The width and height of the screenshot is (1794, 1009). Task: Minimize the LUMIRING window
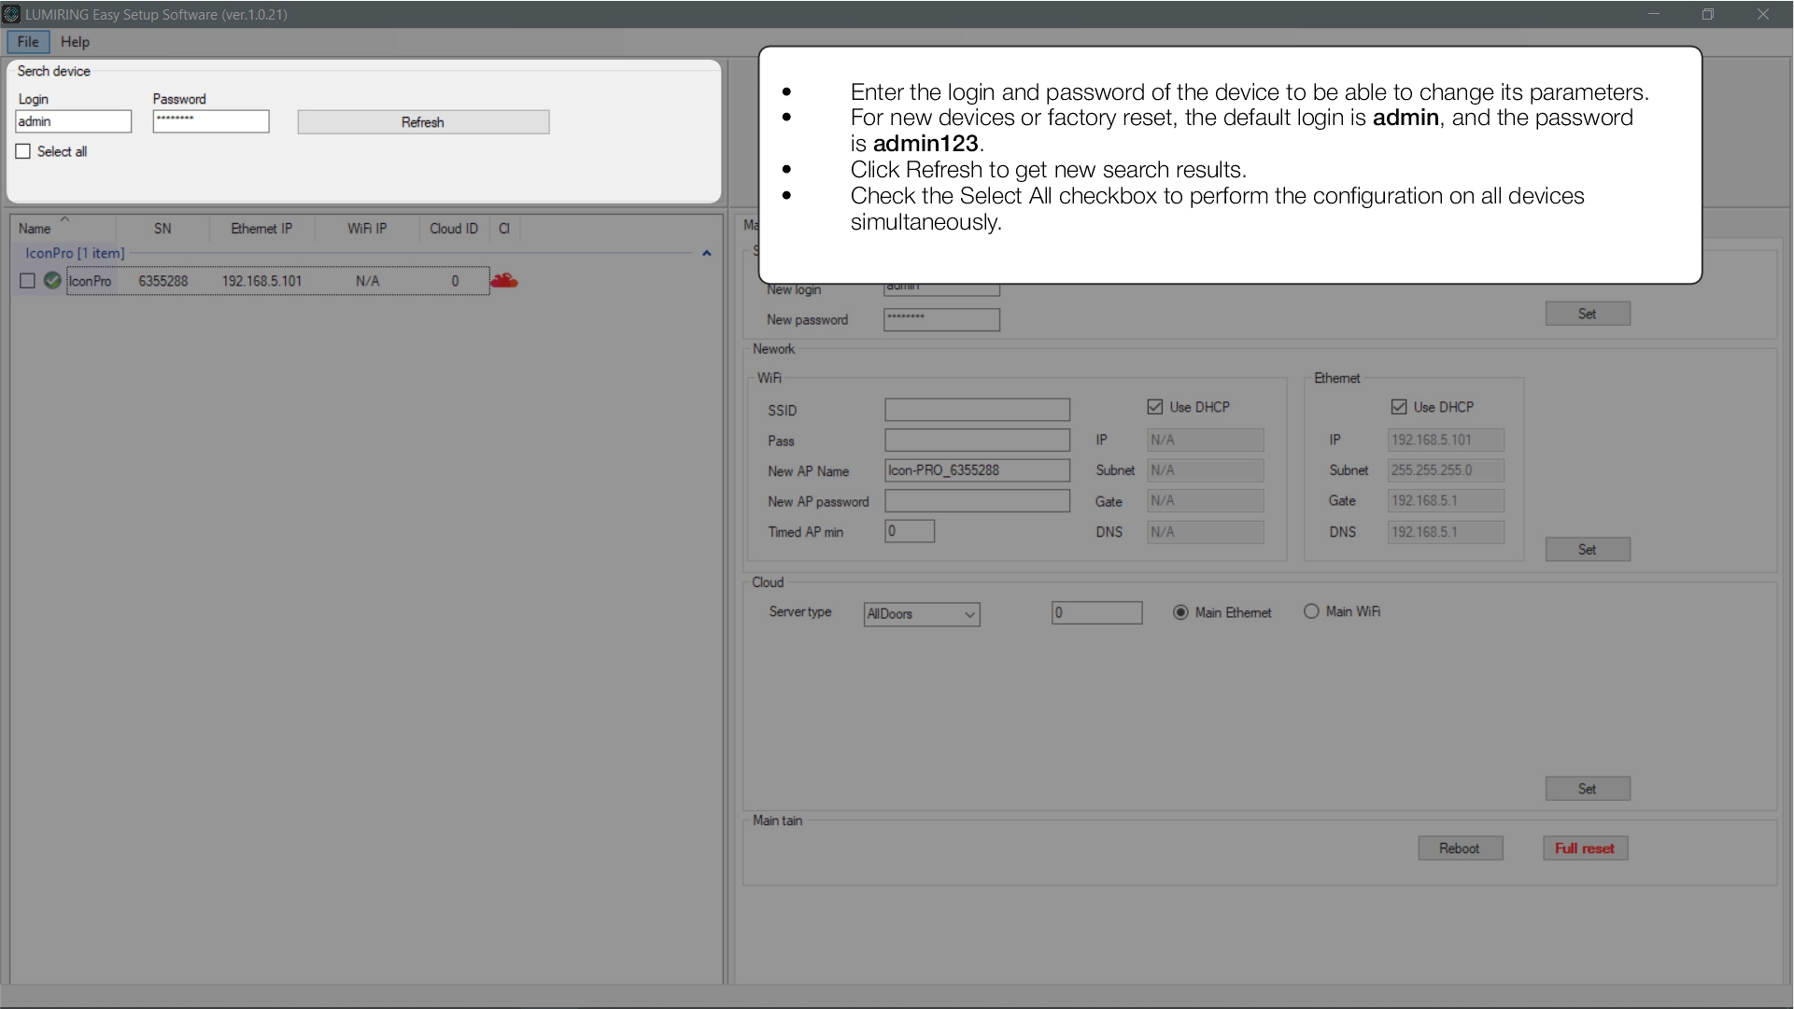click(1654, 14)
